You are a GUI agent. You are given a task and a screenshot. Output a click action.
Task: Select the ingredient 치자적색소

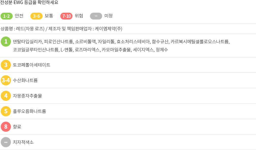click(x=23, y=142)
